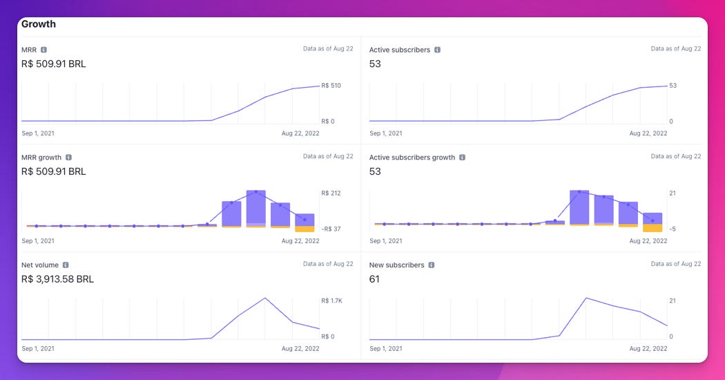Click the Active subscribers growth title

point(412,158)
